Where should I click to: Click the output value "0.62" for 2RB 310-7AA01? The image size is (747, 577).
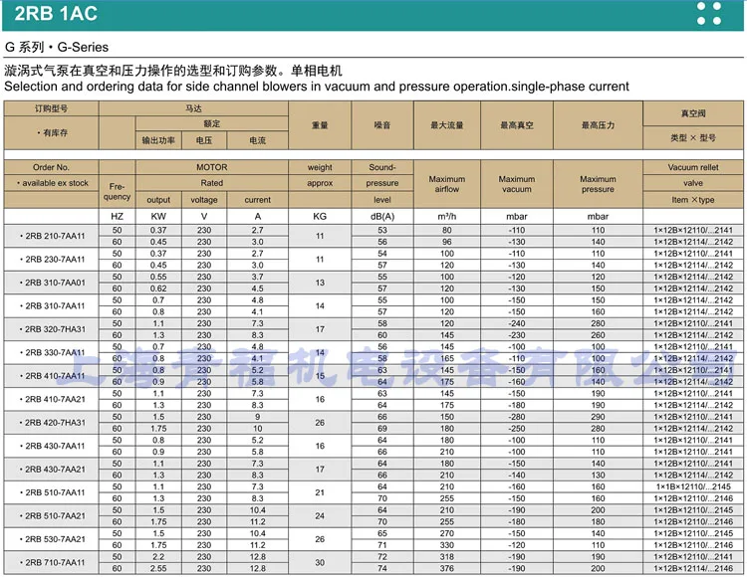(x=158, y=288)
